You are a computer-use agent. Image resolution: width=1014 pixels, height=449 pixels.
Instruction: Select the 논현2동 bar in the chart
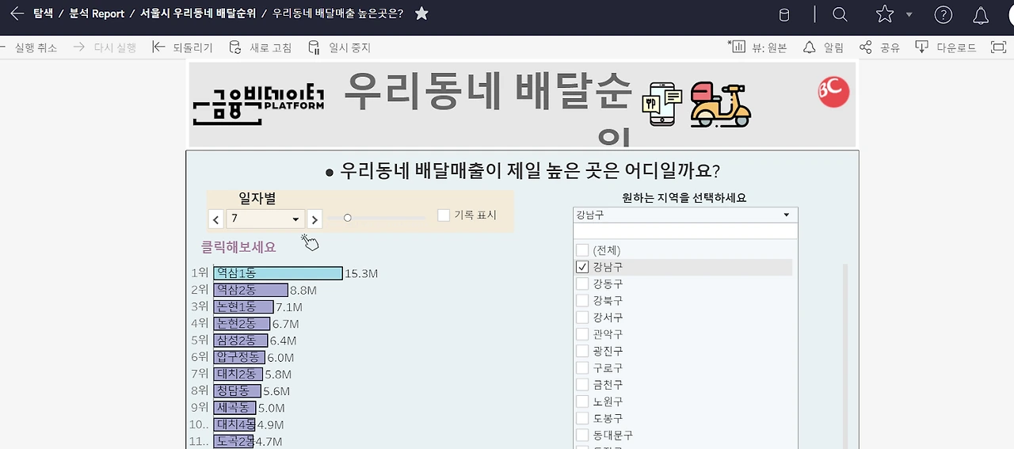tap(242, 323)
